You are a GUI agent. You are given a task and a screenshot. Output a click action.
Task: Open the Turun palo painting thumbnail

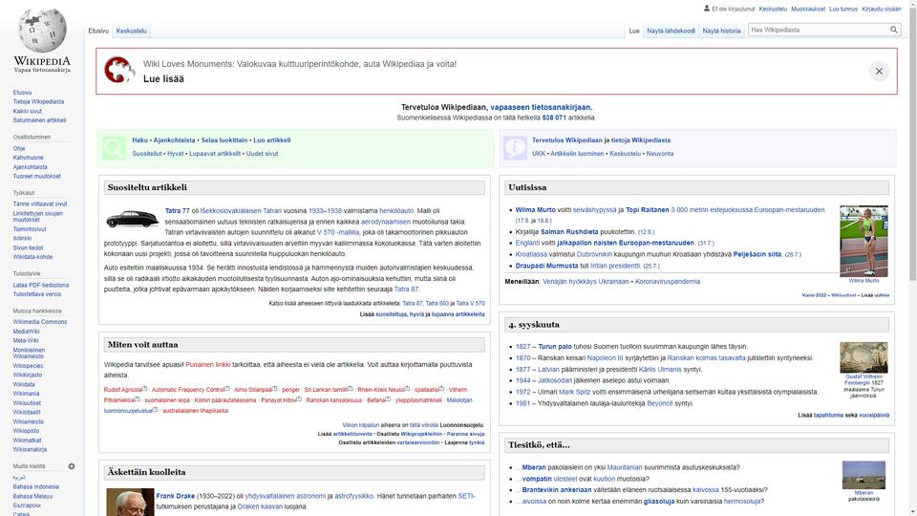(864, 357)
